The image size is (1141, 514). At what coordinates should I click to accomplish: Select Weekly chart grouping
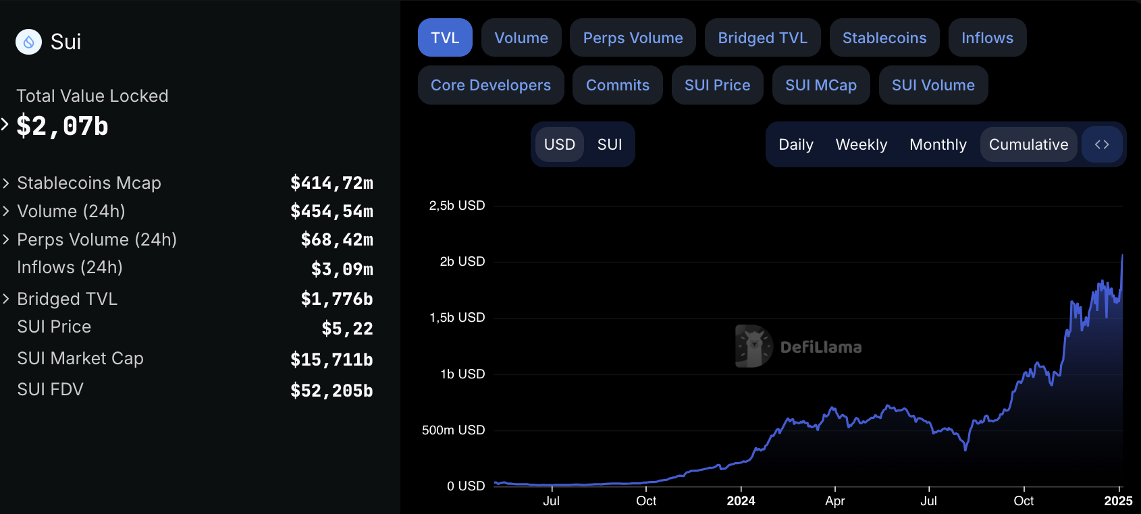861,144
